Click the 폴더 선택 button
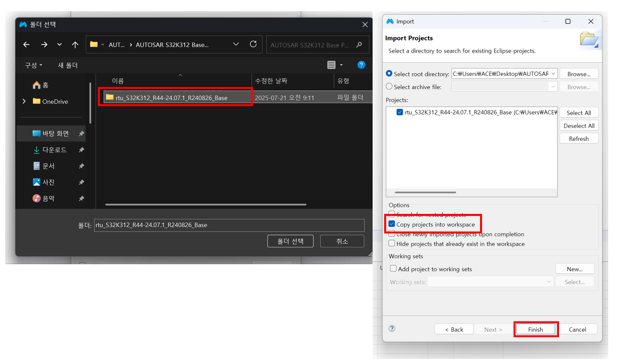Image resolution: width=617 pixels, height=364 pixels. (x=290, y=241)
